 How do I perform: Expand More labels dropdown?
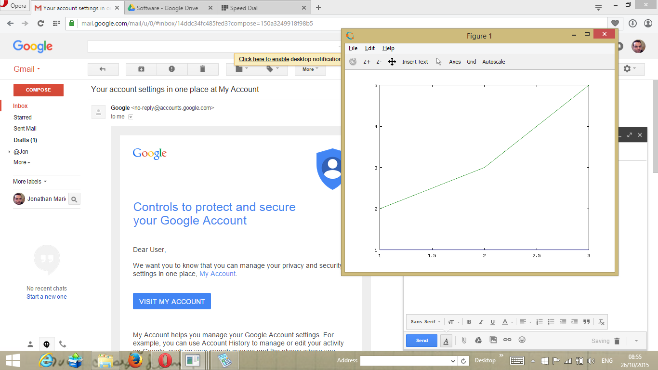[30, 182]
